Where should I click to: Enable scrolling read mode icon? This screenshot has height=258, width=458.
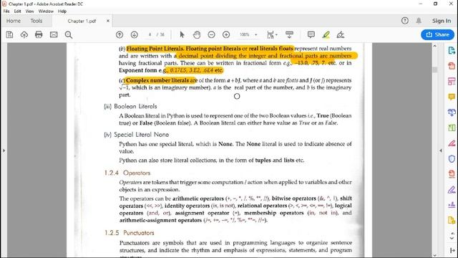point(289,35)
